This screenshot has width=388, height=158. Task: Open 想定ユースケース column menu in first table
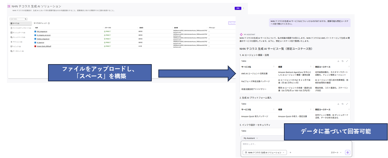point(349,67)
